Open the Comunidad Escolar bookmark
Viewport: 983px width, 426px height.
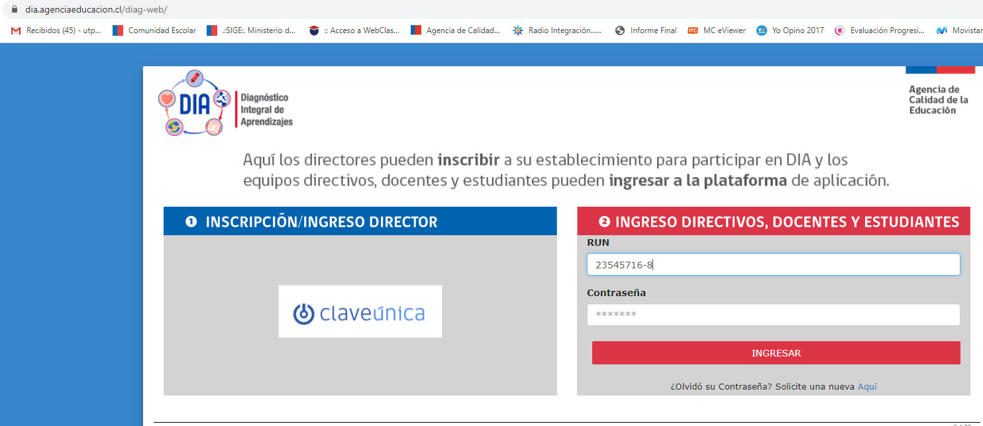point(154,30)
